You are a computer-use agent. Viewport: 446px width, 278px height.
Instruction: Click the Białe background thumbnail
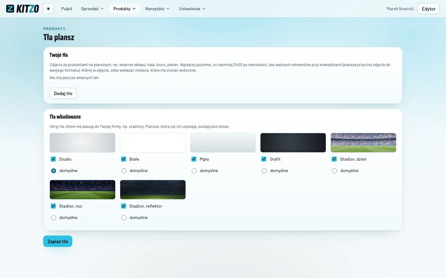coord(153,143)
